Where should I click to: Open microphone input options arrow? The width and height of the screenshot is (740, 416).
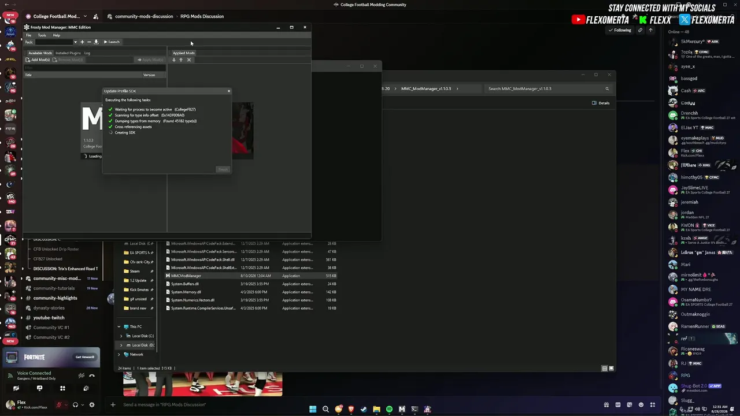65,404
